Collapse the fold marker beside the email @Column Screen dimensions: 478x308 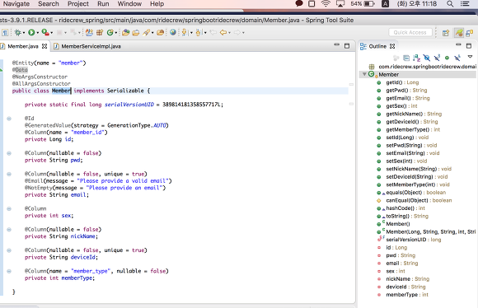(x=9, y=175)
